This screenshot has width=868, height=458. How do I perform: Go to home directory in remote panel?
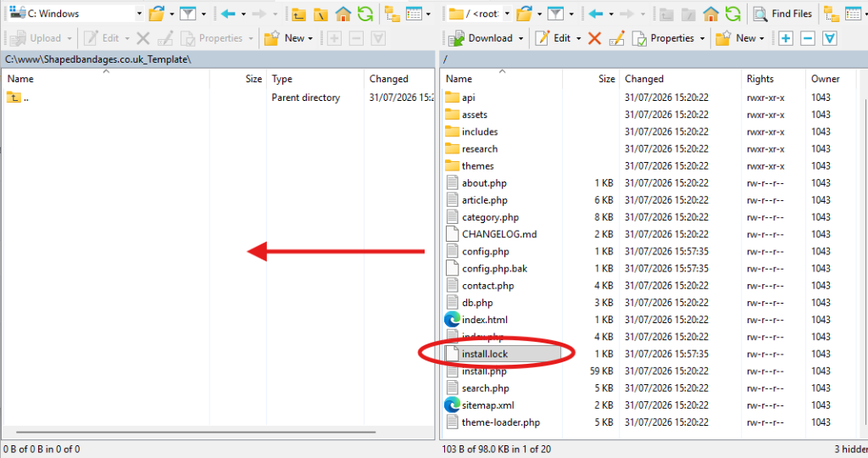[711, 14]
